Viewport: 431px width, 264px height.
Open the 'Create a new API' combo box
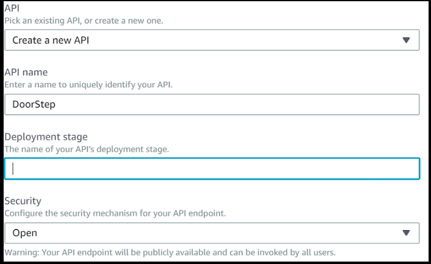click(x=212, y=41)
